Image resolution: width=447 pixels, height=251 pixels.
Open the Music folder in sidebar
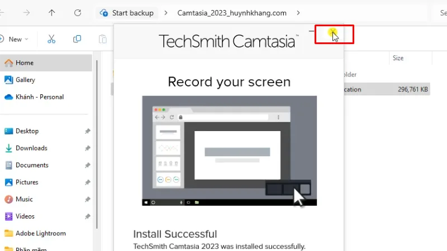coord(24,199)
